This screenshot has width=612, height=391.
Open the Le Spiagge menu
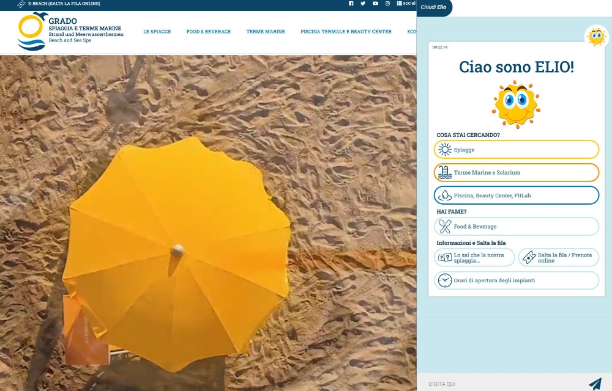tap(157, 32)
